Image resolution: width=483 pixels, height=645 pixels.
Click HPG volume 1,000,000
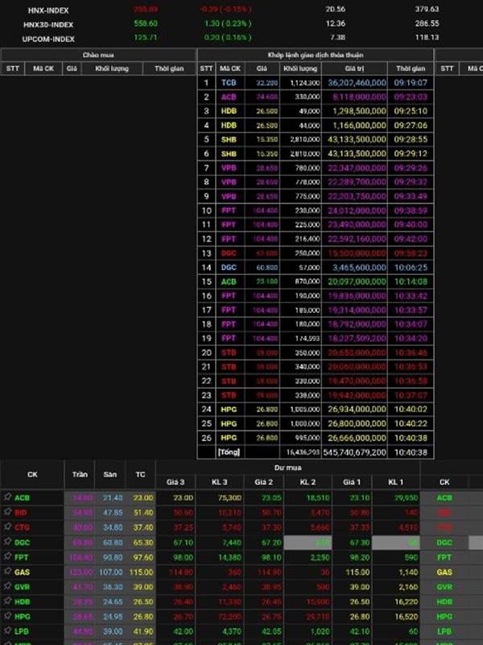[x=305, y=424]
